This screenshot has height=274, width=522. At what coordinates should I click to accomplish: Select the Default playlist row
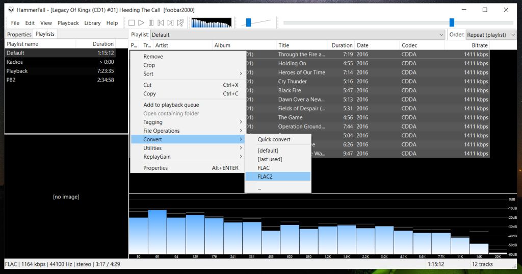(x=61, y=53)
